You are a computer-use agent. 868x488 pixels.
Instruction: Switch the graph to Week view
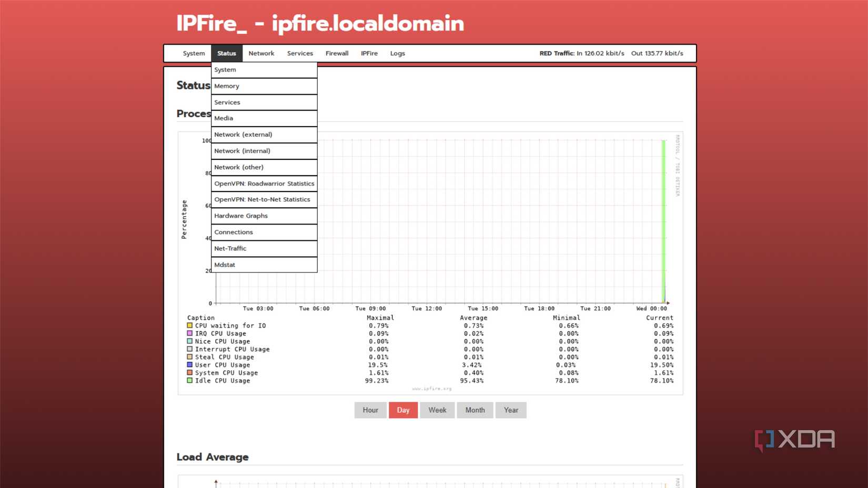[x=437, y=410]
